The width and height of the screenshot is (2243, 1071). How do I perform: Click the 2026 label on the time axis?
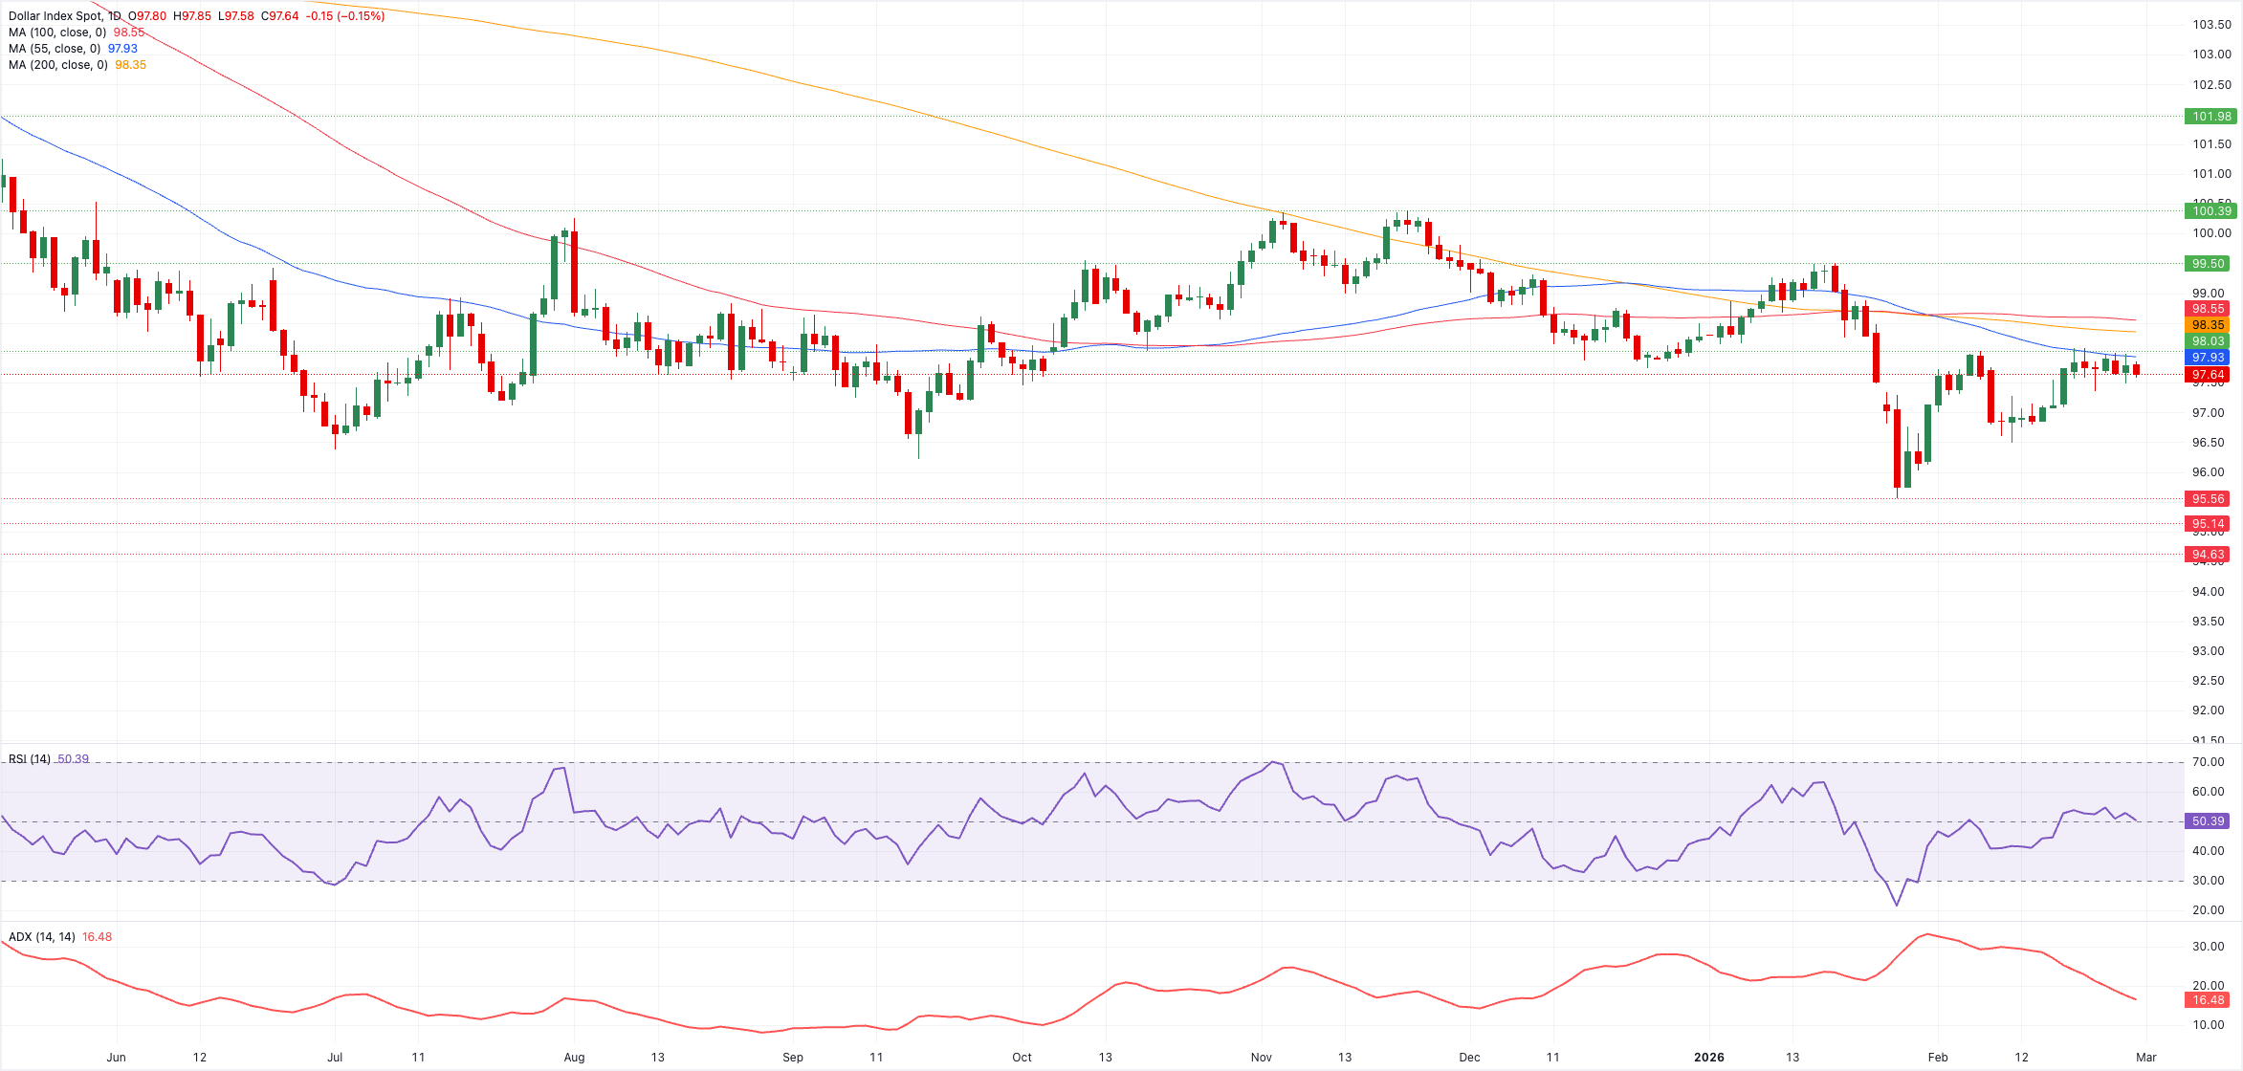1708,1058
